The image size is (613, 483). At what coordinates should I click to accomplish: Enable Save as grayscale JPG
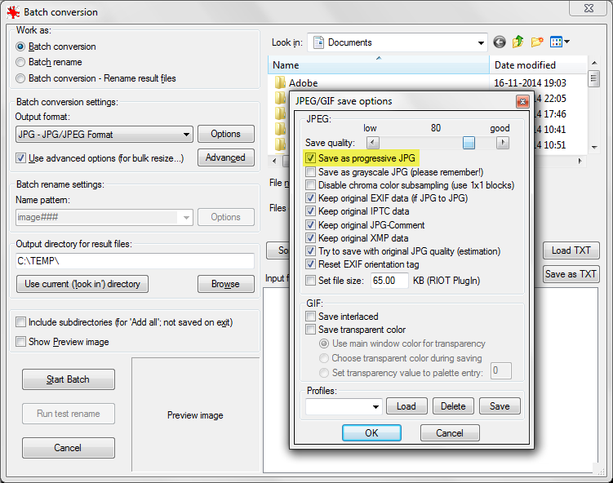pyautogui.click(x=310, y=172)
